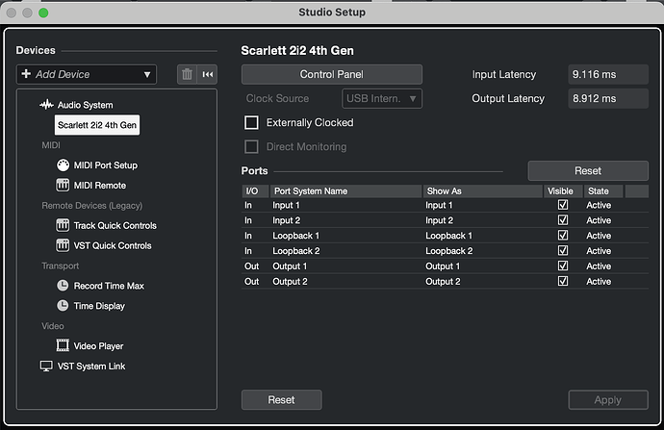Click the Record Time Max clock icon
Image resolution: width=664 pixels, height=430 pixels.
pos(63,286)
